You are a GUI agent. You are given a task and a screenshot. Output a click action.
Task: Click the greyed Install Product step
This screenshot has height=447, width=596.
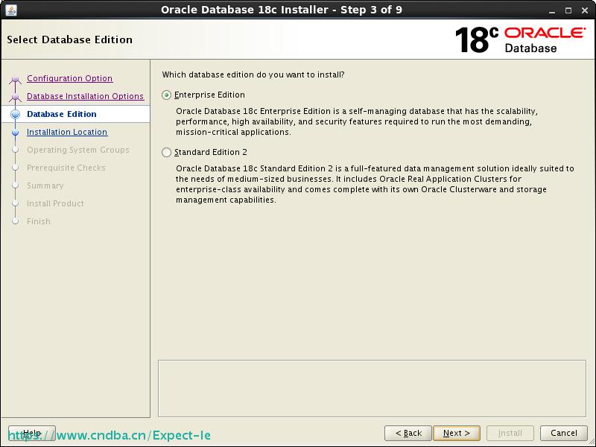point(55,203)
